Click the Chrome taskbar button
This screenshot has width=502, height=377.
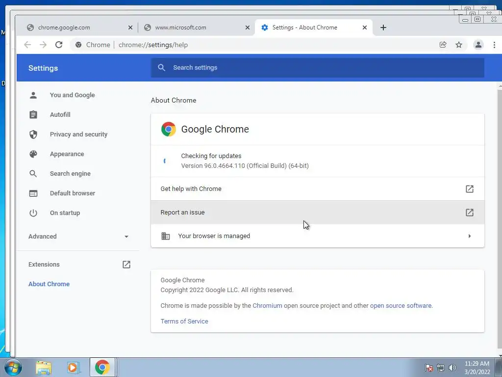tap(102, 367)
